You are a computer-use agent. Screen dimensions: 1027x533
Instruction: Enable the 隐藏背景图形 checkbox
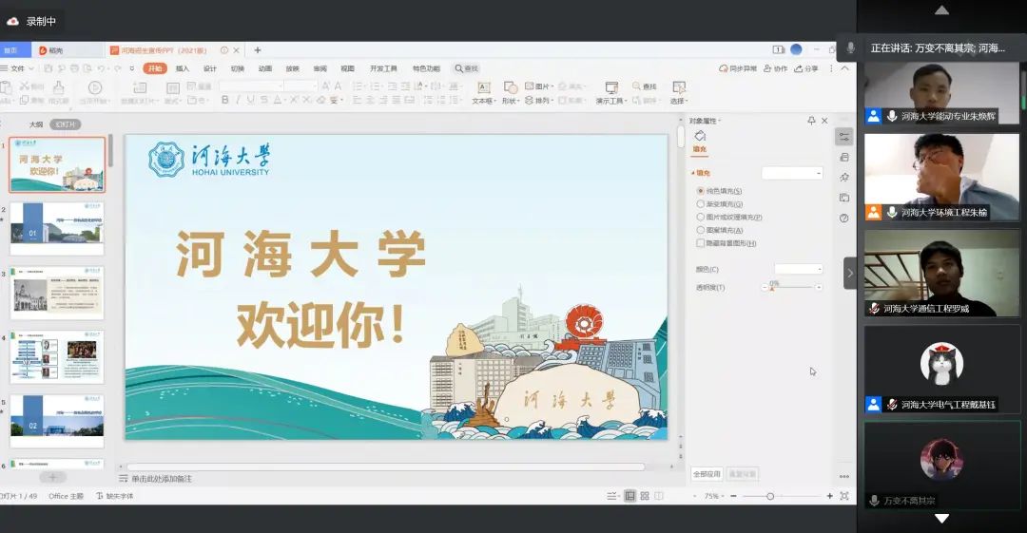point(701,243)
